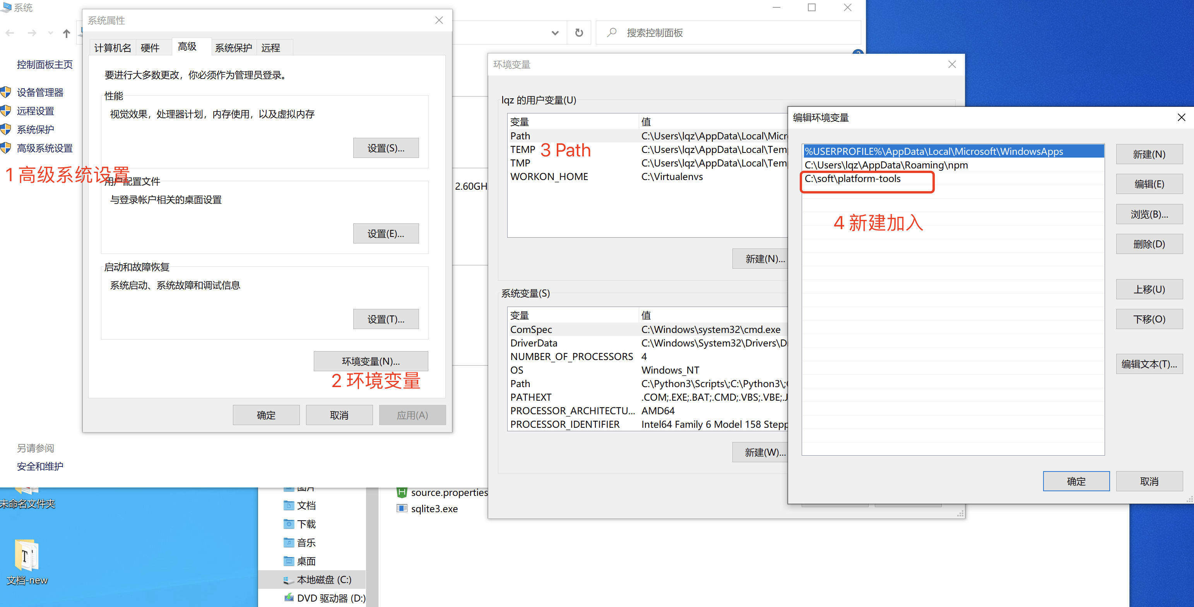Viewport: 1194px width, 607px height.
Task: Click 新建(N) in edit variable dialog
Action: (1149, 154)
